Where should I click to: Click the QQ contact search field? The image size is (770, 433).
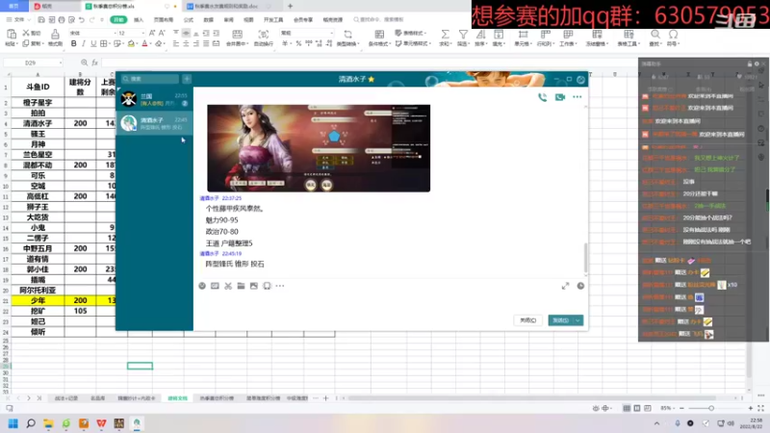tap(150, 79)
